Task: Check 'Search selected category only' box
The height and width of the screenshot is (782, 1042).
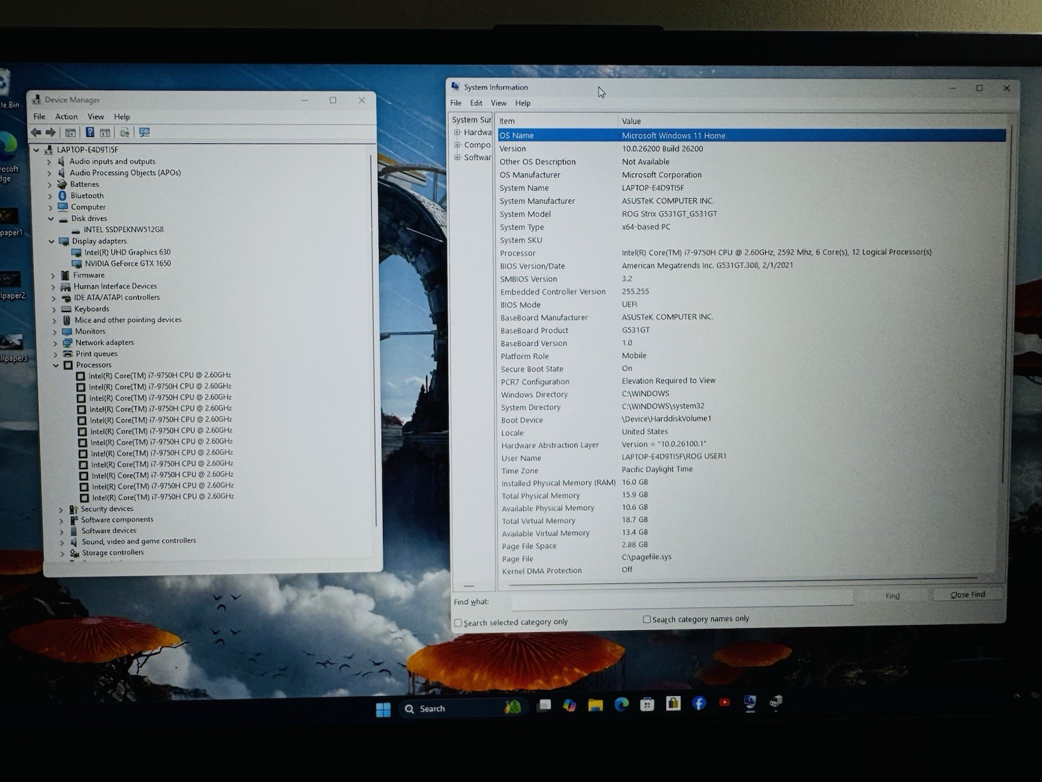Action: pyautogui.click(x=458, y=623)
